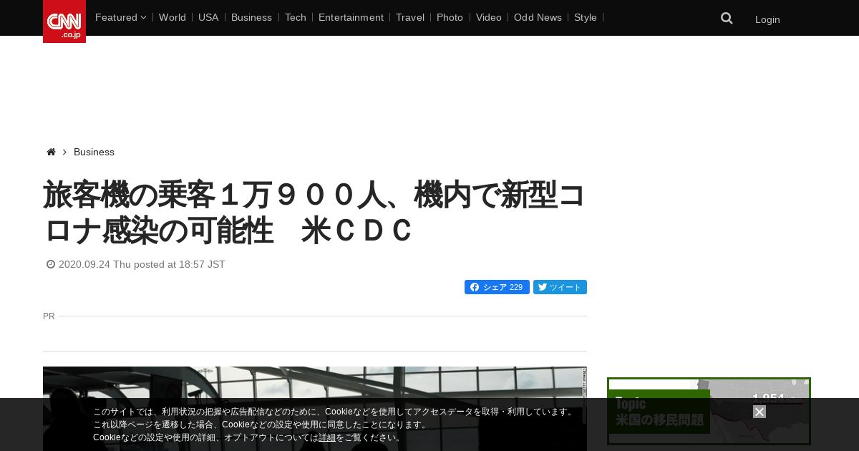Viewport: 859px width, 451px height.
Task: Expand the Featured dropdown menu
Action: click(x=120, y=17)
